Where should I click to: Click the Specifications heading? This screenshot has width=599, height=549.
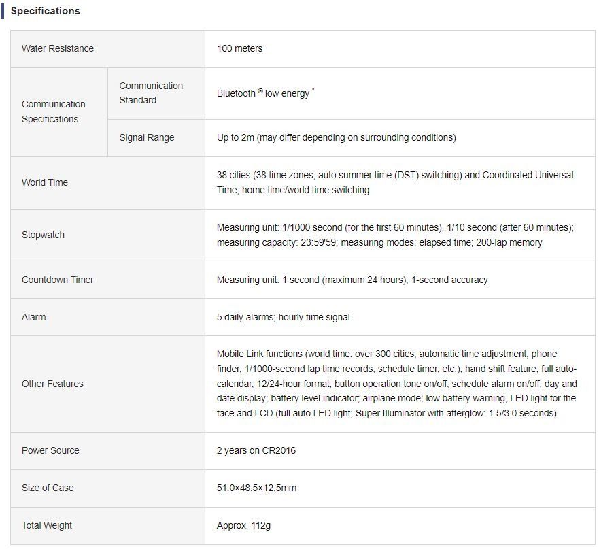45,11
